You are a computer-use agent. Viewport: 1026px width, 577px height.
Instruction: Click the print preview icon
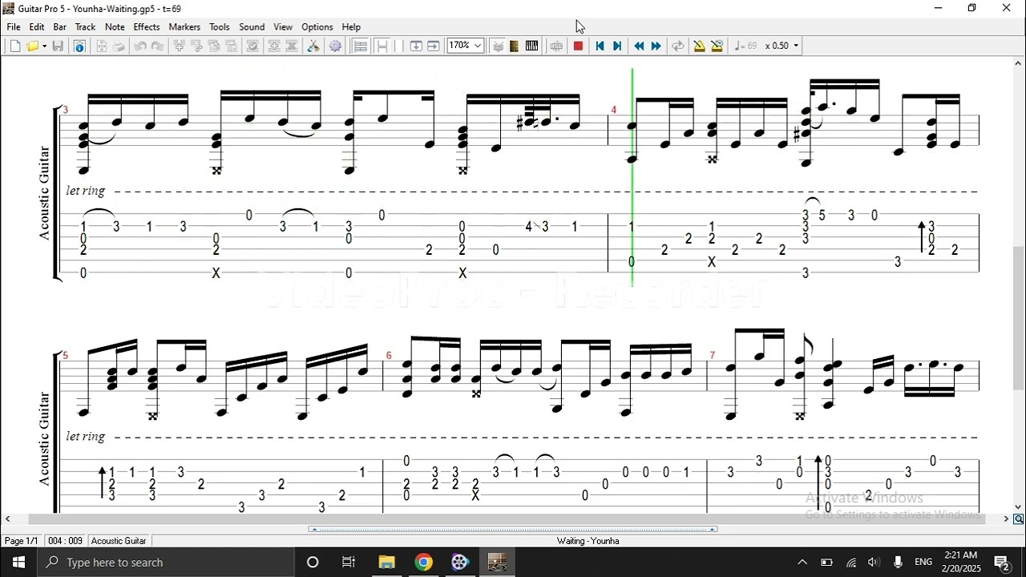point(102,46)
